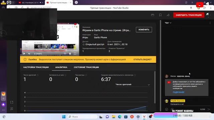
Task: Click the share arrow icon in header
Action: point(168,15)
